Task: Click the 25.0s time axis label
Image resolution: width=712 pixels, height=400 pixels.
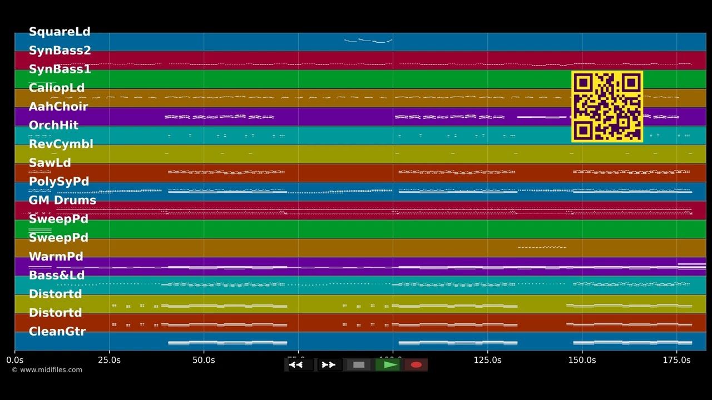Action: (x=109, y=360)
